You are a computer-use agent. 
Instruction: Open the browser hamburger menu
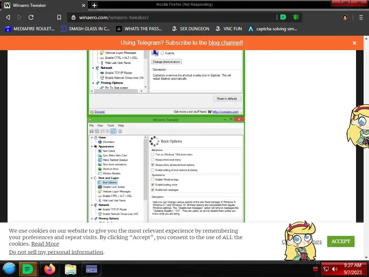(x=361, y=17)
